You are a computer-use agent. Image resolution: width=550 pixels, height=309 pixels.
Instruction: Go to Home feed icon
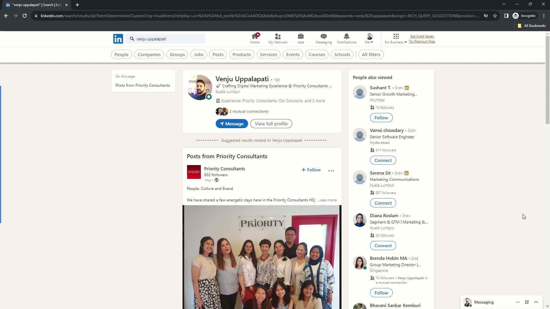tap(255, 39)
